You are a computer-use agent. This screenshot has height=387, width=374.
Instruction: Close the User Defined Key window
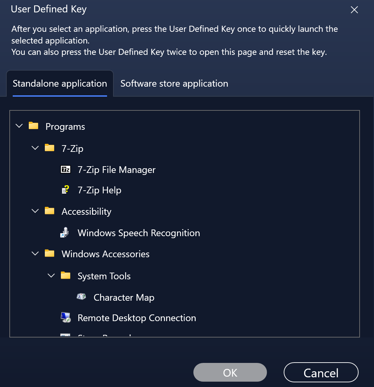tap(354, 10)
